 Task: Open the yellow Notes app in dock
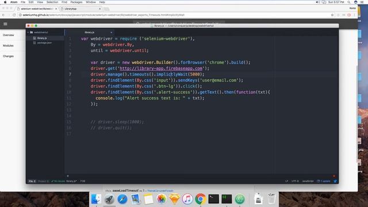point(148,199)
